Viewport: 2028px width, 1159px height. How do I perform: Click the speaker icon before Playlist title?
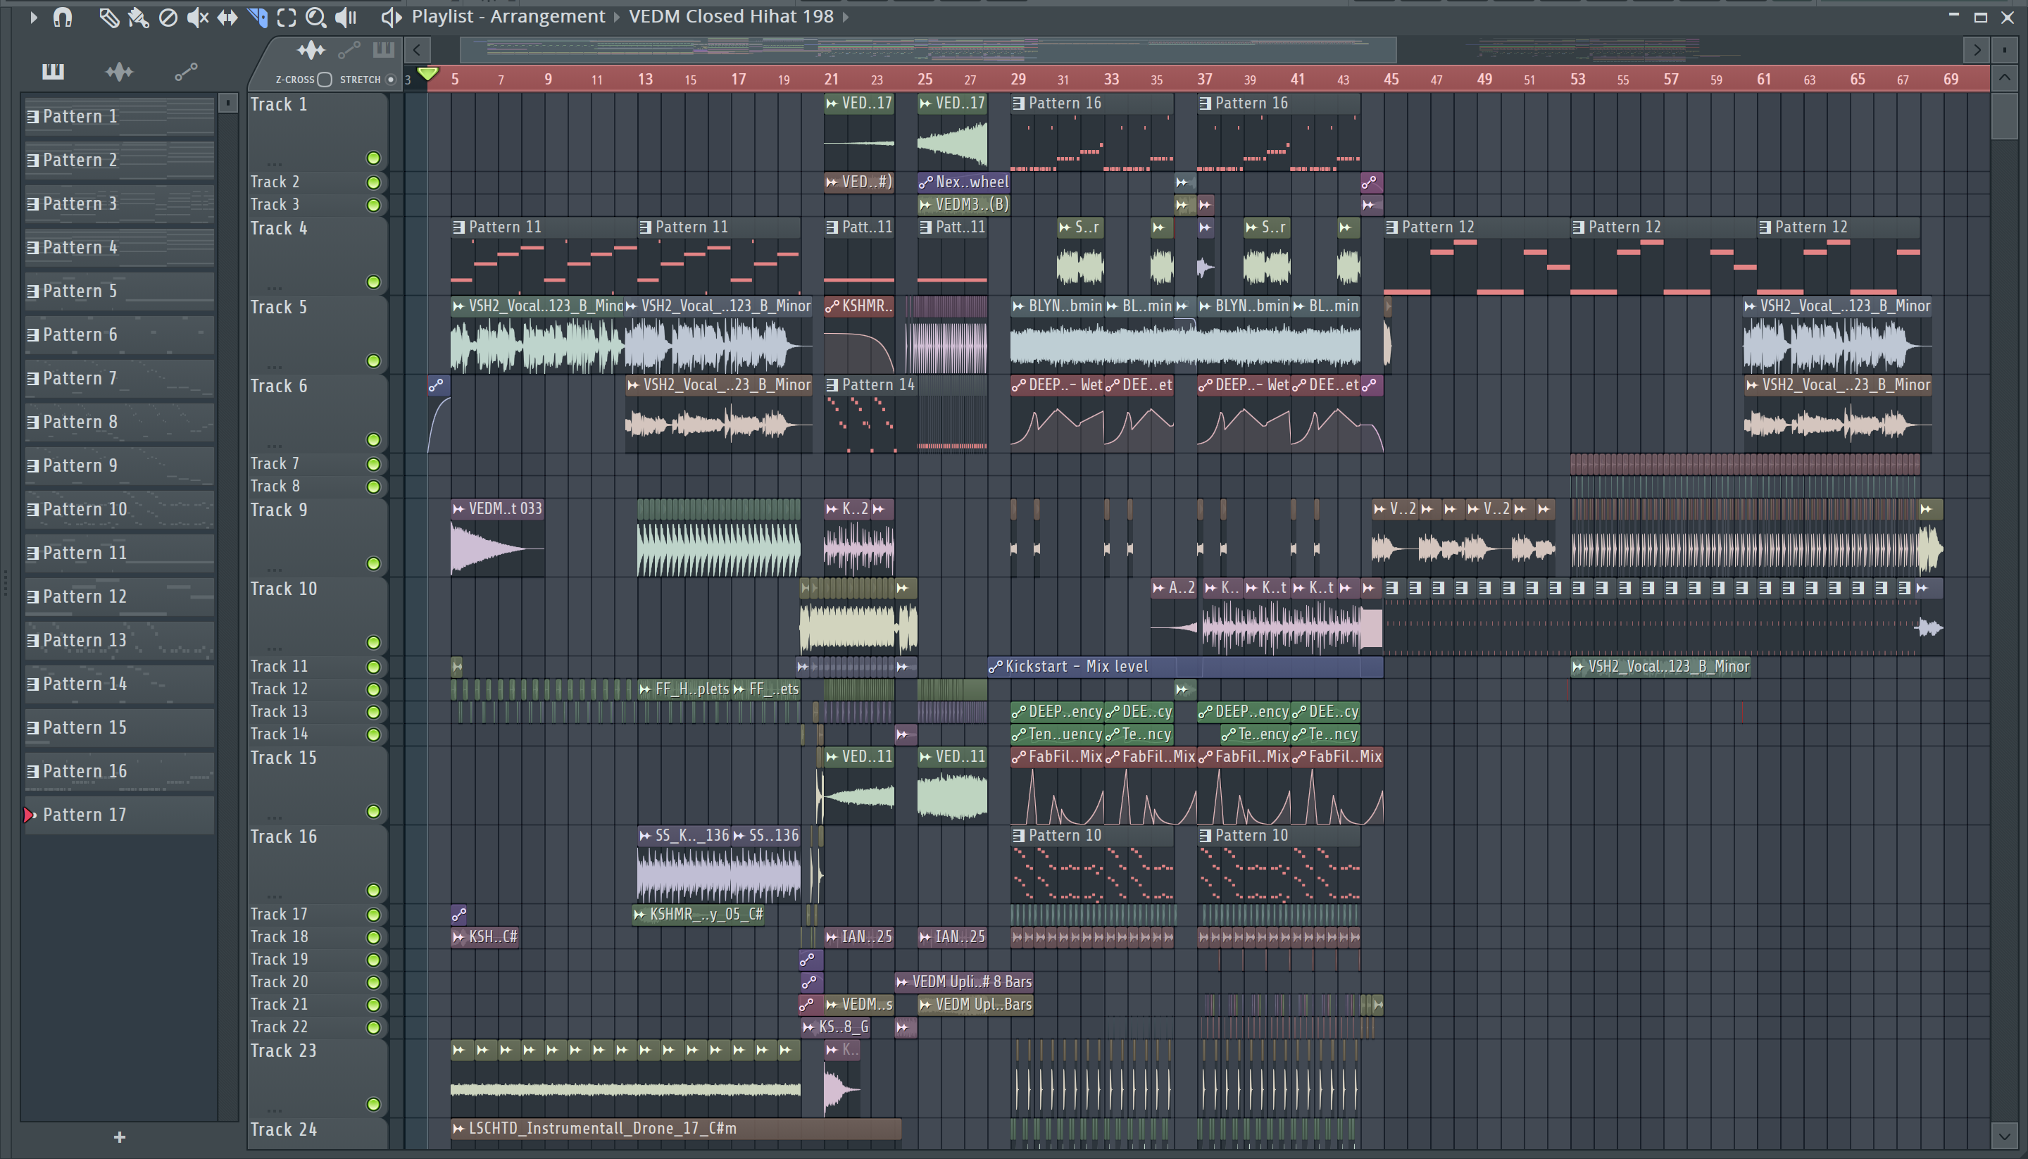pos(391,17)
